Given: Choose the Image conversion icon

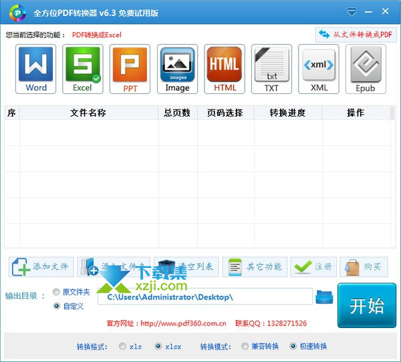Looking at the screenshot, I should [177, 69].
